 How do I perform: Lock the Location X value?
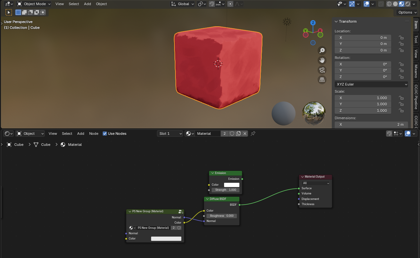tap(401, 38)
